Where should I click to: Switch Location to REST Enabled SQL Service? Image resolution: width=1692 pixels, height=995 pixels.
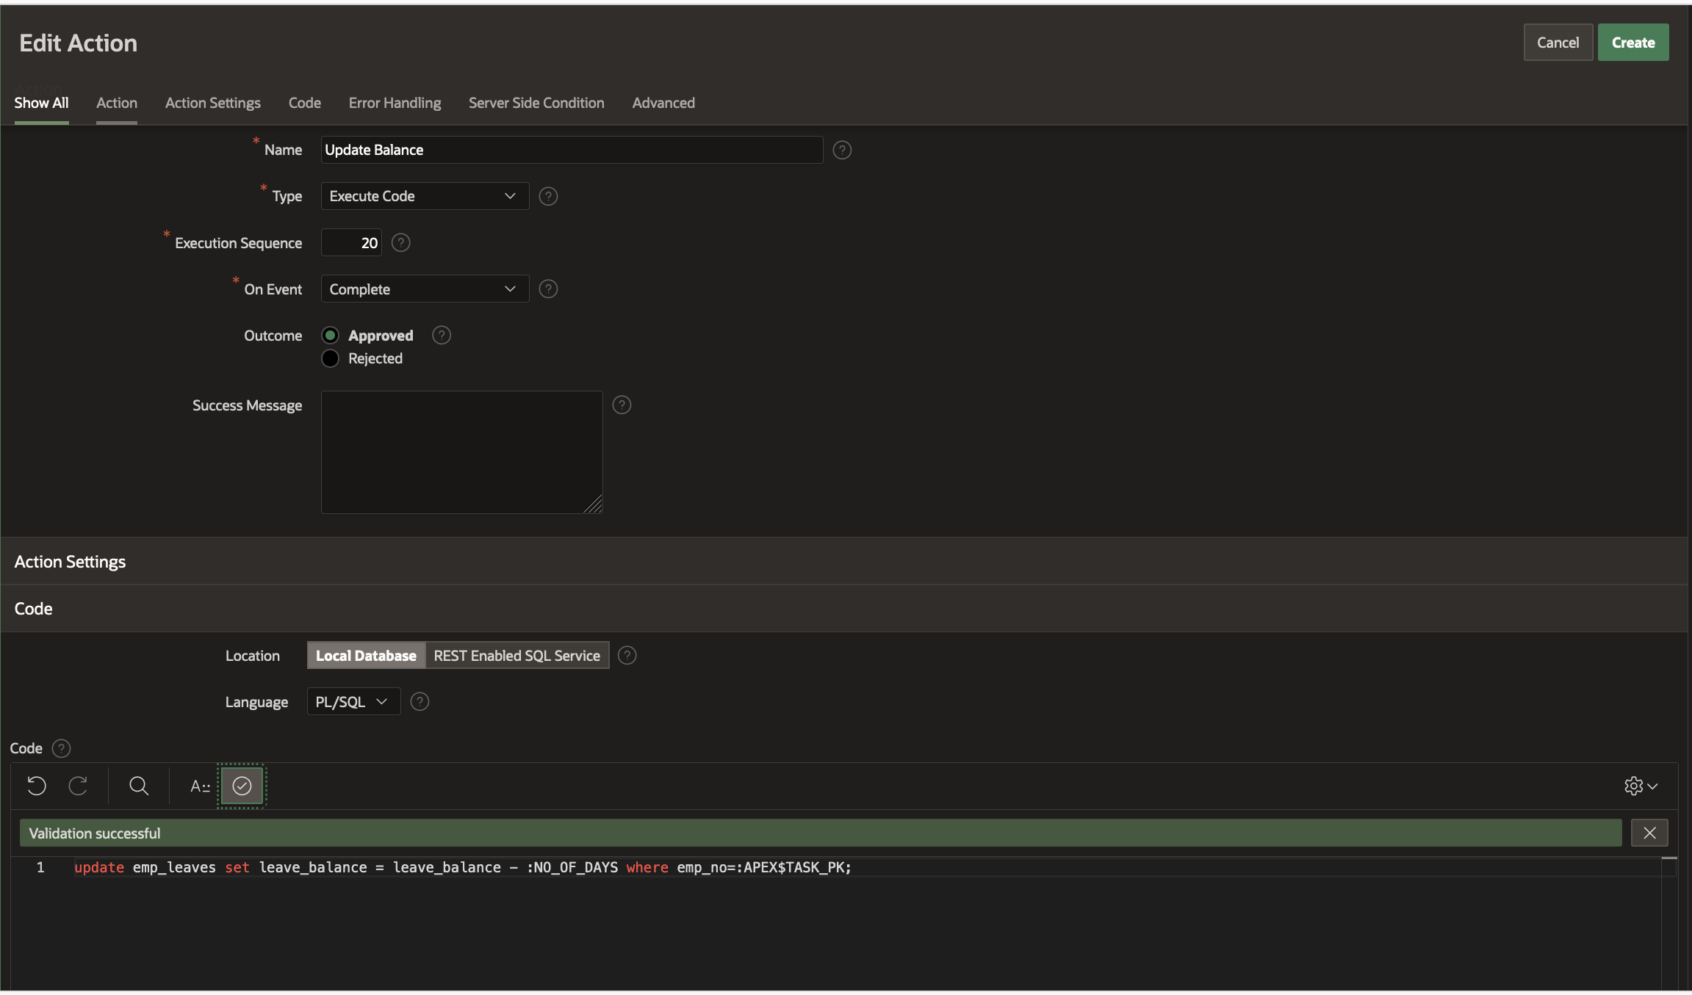point(516,656)
